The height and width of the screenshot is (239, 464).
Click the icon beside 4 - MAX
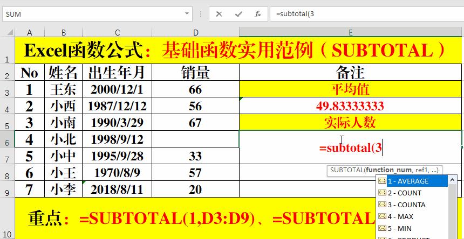[383, 216]
